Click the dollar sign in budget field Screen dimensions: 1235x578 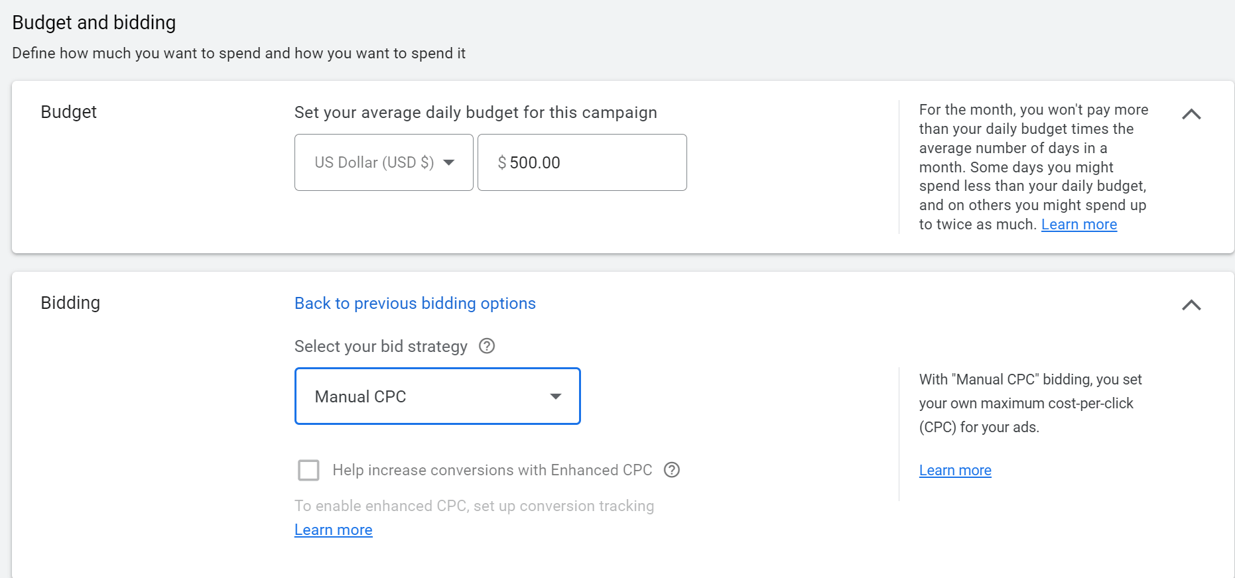[x=502, y=162]
